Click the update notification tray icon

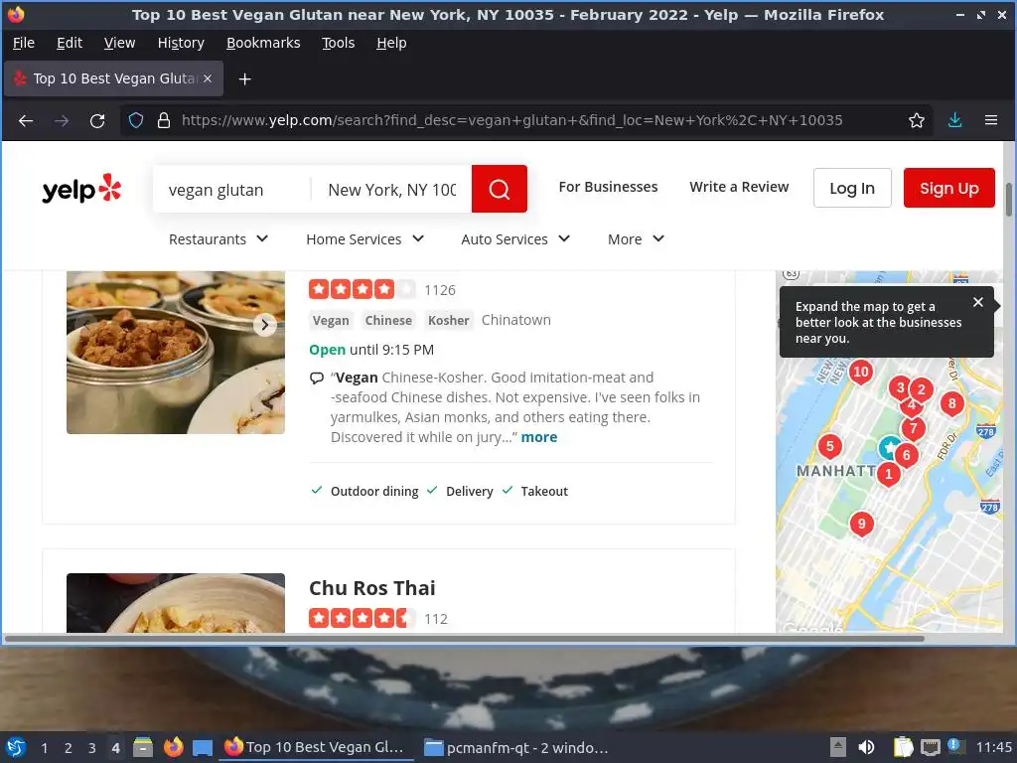point(954,746)
